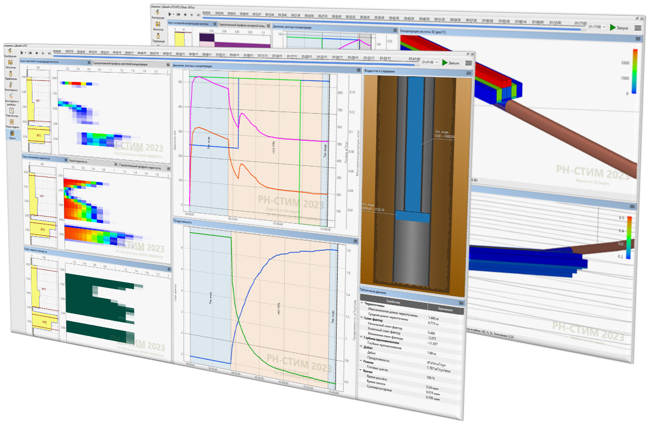Click back window timeline progress bar
This screenshot has height=425, width=649.
click(x=393, y=24)
